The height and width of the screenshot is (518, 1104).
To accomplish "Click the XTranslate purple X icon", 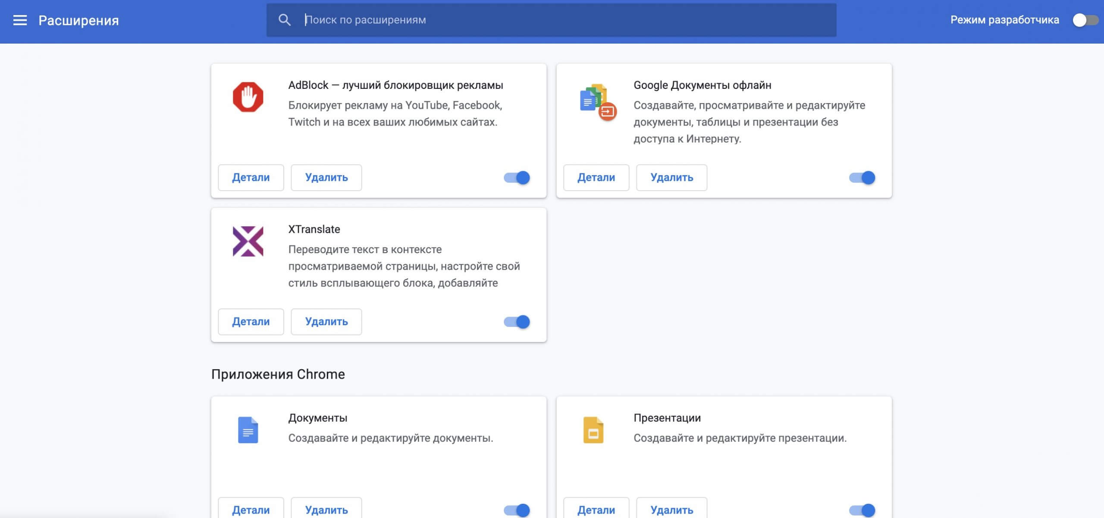I will [x=248, y=241].
